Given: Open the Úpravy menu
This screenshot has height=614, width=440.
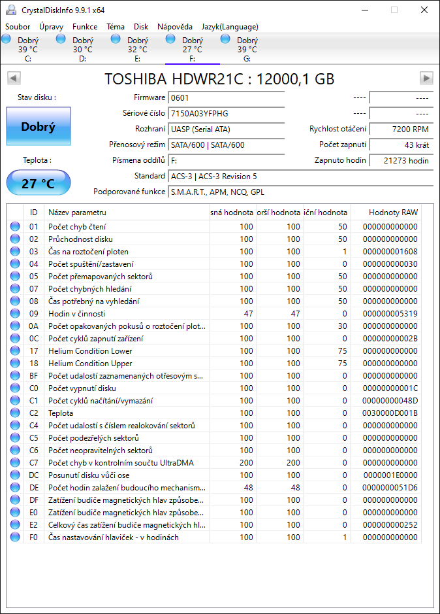Looking at the screenshot, I should click(51, 27).
